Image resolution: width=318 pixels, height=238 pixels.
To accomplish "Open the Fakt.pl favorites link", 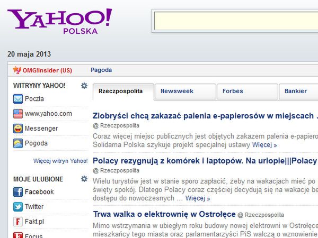I will 34,222.
